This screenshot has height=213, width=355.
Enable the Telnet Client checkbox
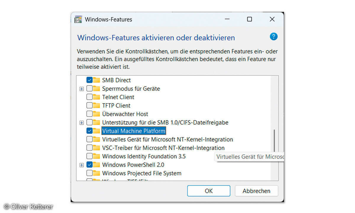[89, 97]
